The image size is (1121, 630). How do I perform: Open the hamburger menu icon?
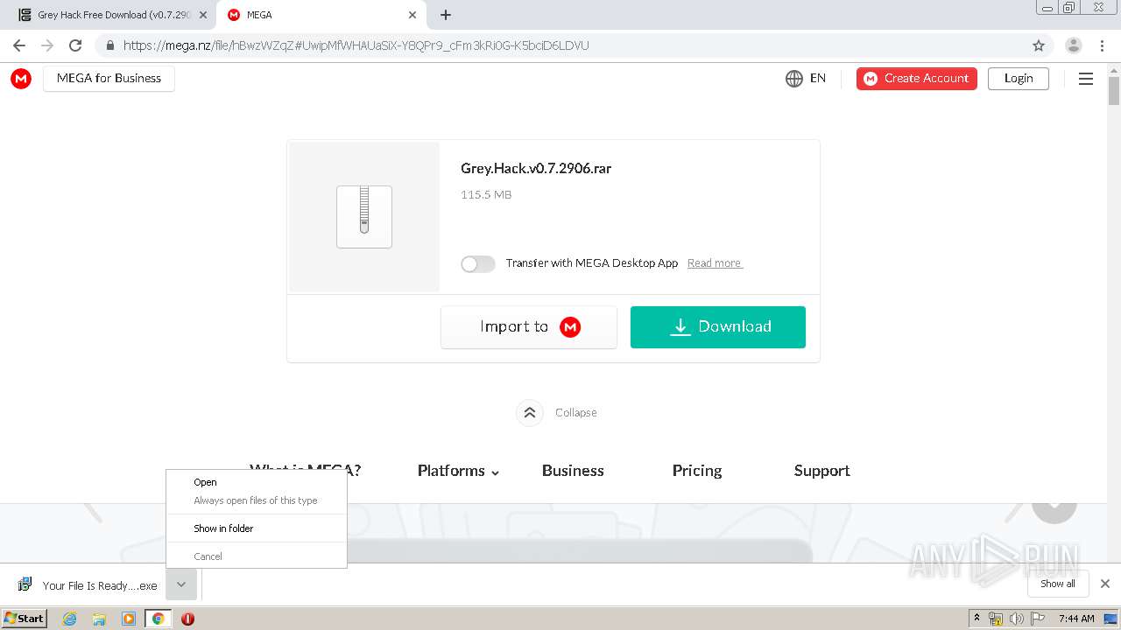[1086, 79]
